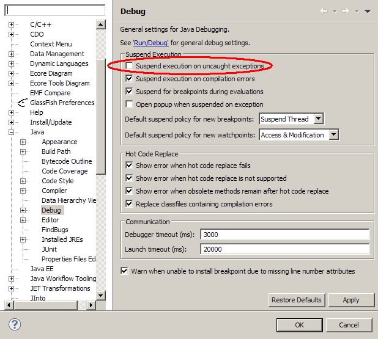Select the Editor tree item

tap(50, 220)
